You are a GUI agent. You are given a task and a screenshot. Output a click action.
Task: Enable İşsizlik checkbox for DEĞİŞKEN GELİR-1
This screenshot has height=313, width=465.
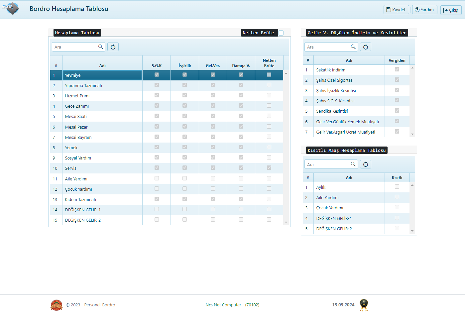click(x=184, y=209)
